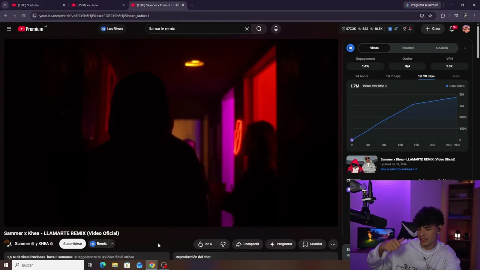Open the vidIQ alerts bell in stats bar
480x270 pixels.
pos(410,28)
